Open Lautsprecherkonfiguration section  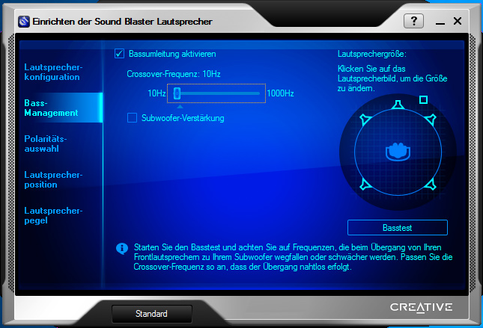53,72
